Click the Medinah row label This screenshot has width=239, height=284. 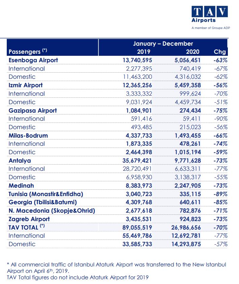(x=21, y=186)
